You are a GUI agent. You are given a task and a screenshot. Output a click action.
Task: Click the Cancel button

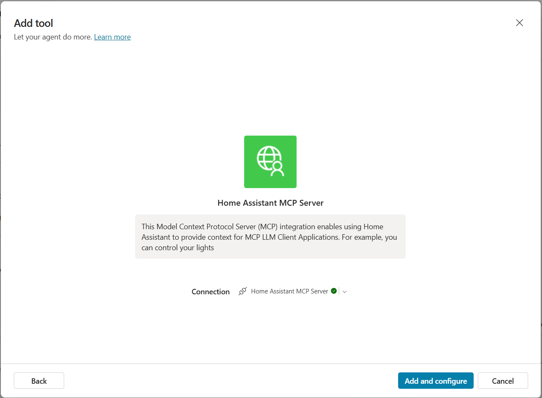503,381
